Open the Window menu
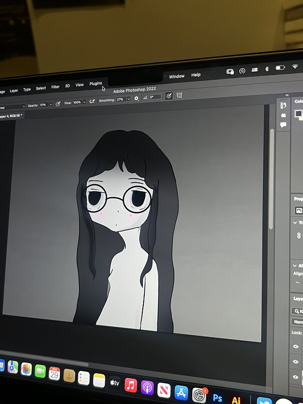This screenshot has height=404, width=303. [x=177, y=76]
